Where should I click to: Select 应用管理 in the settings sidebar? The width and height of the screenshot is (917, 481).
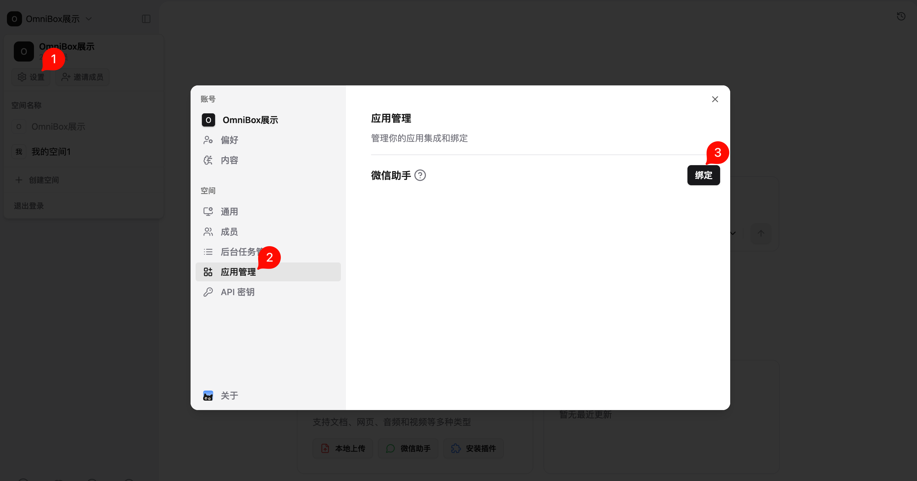pyautogui.click(x=238, y=272)
